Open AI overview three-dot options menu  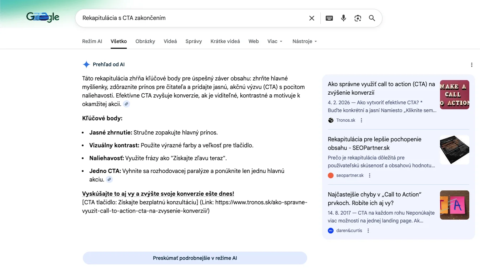click(472, 65)
